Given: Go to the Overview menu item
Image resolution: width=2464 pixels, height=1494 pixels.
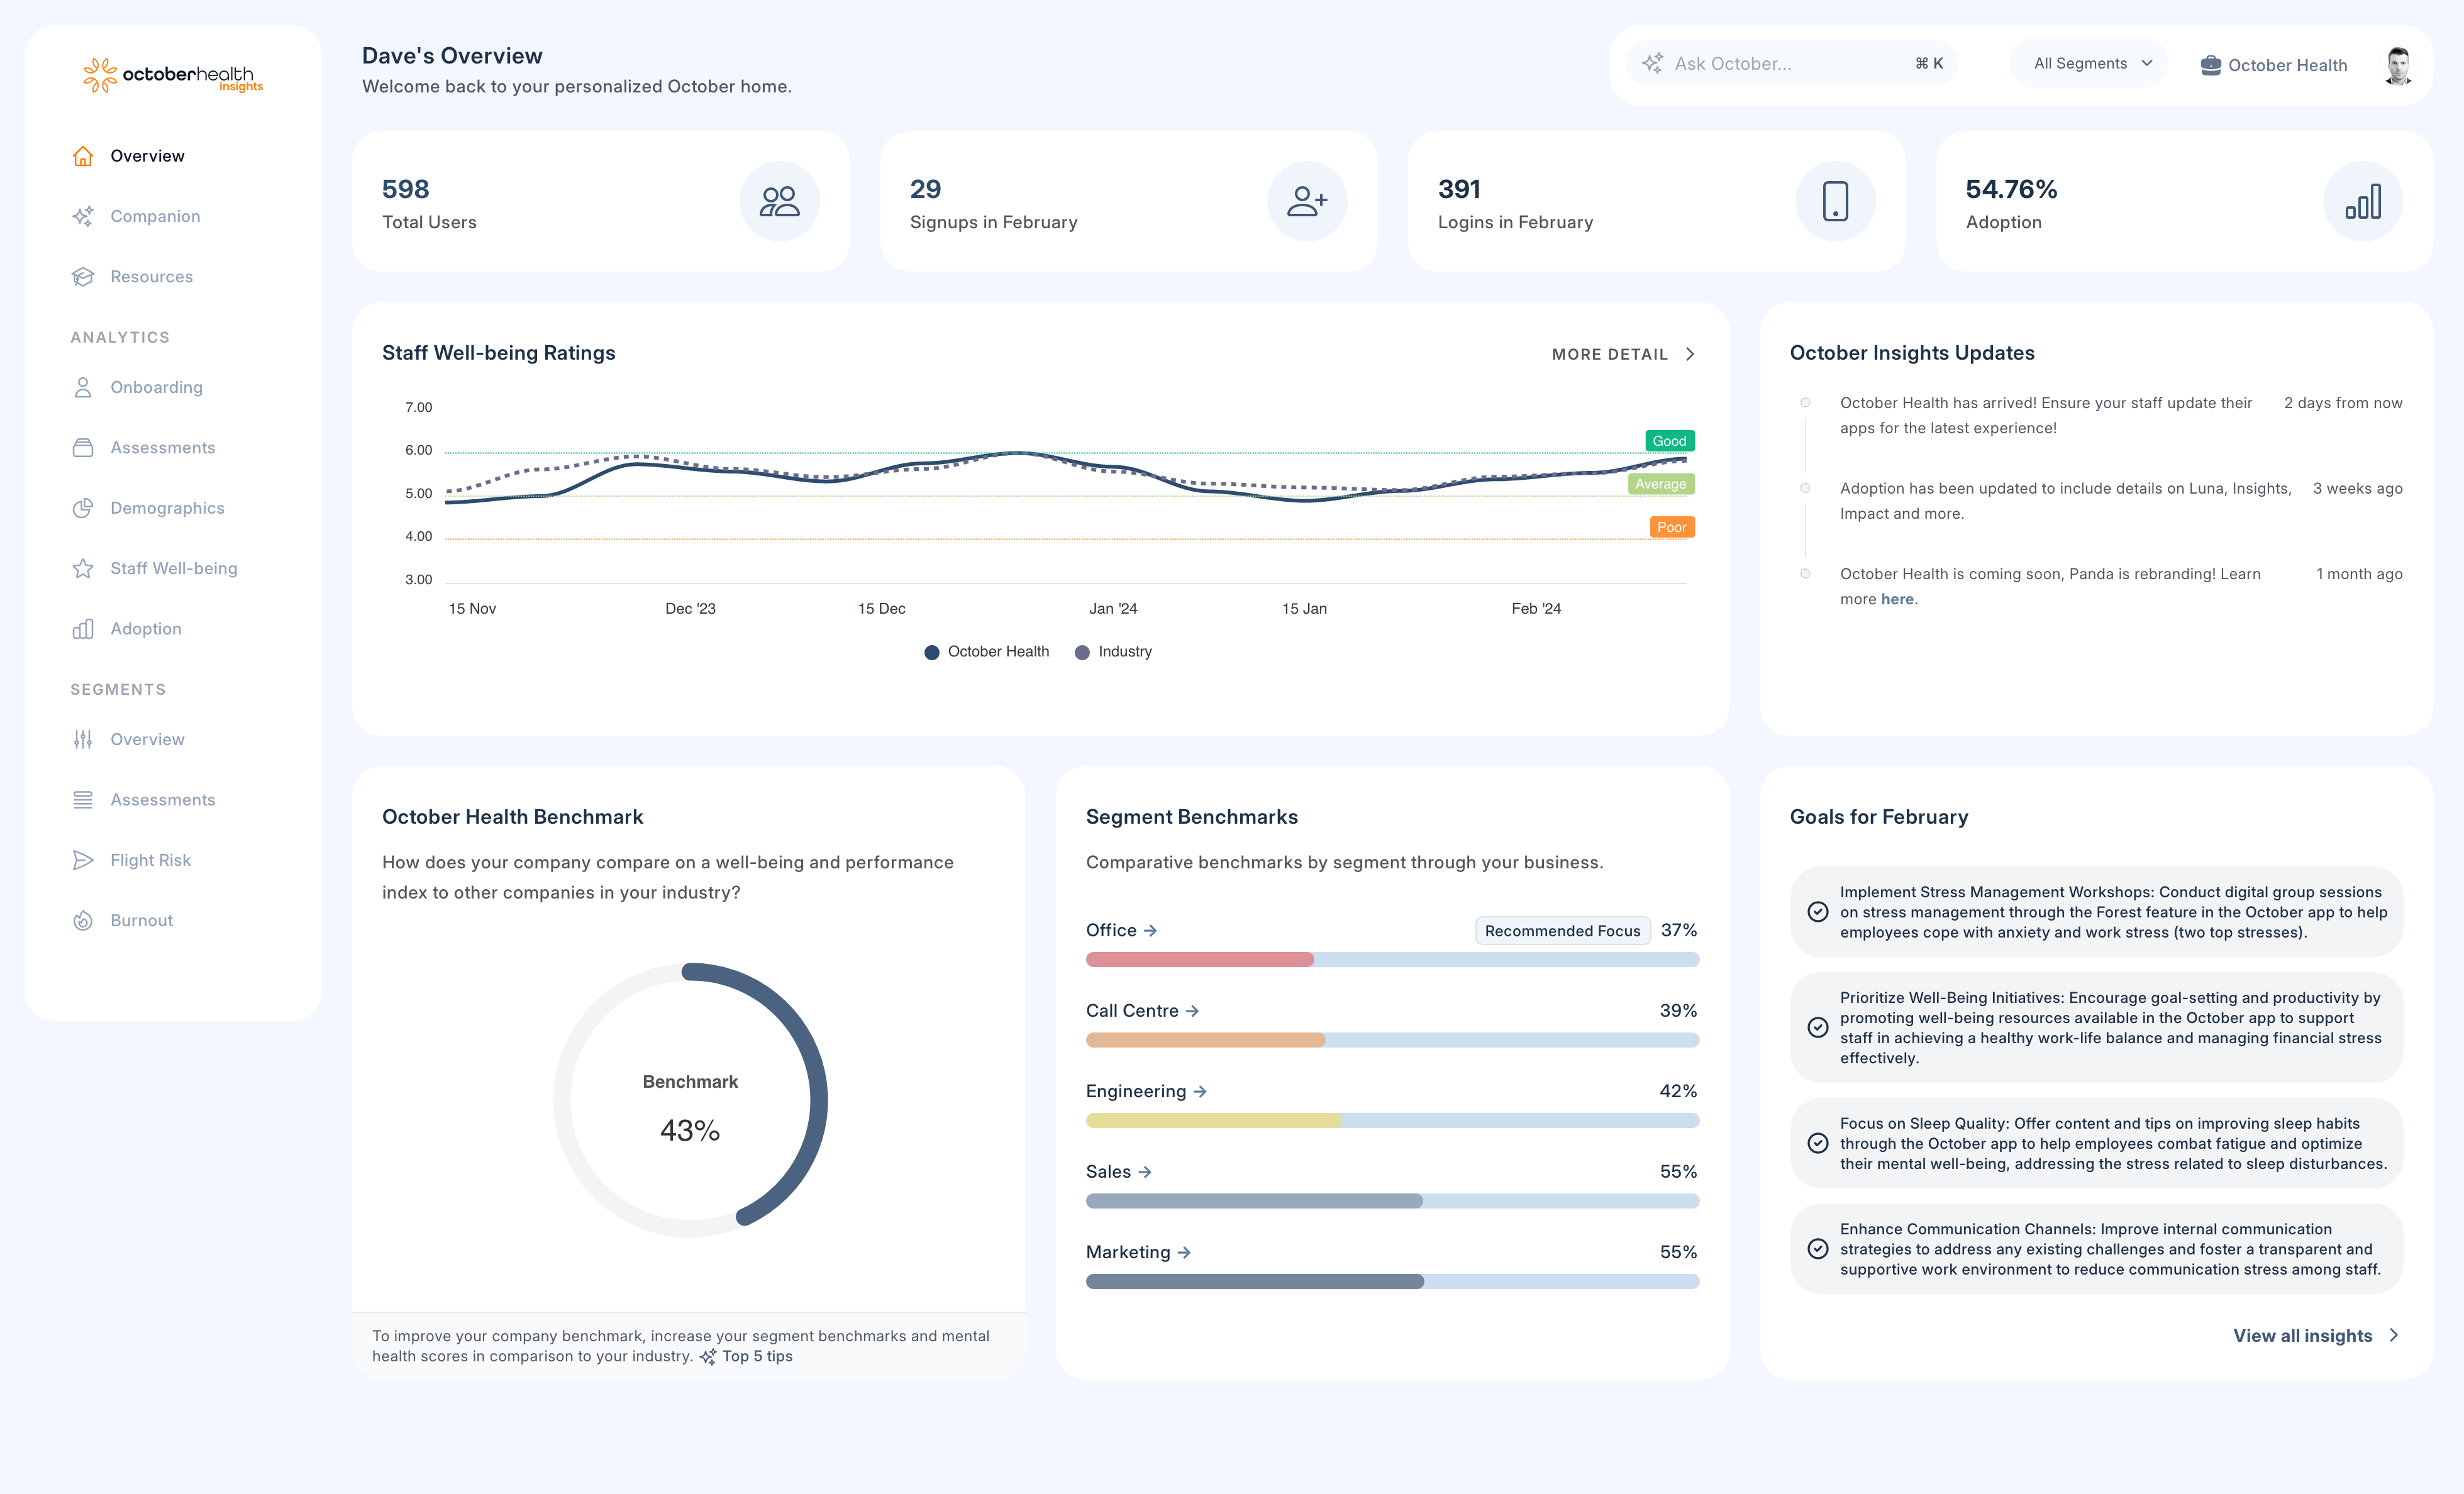Looking at the screenshot, I should (147, 156).
